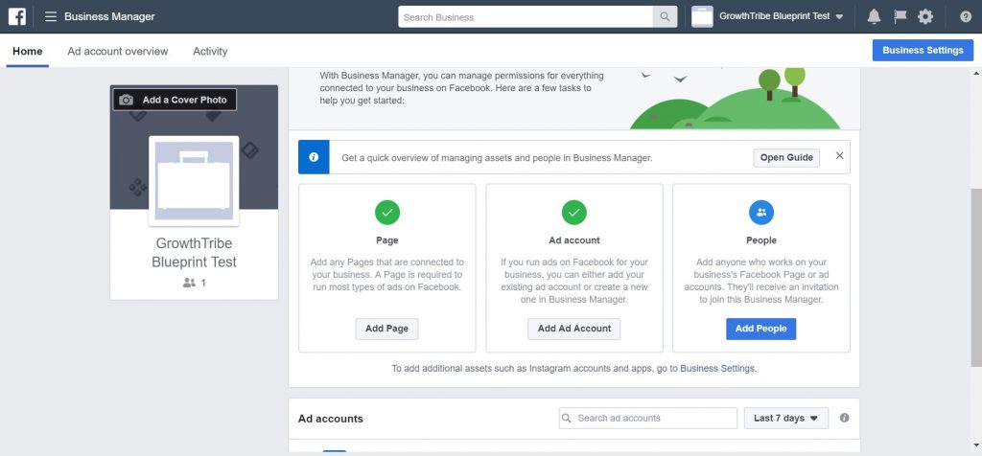Click the scrollbar up arrow

(x=976, y=73)
